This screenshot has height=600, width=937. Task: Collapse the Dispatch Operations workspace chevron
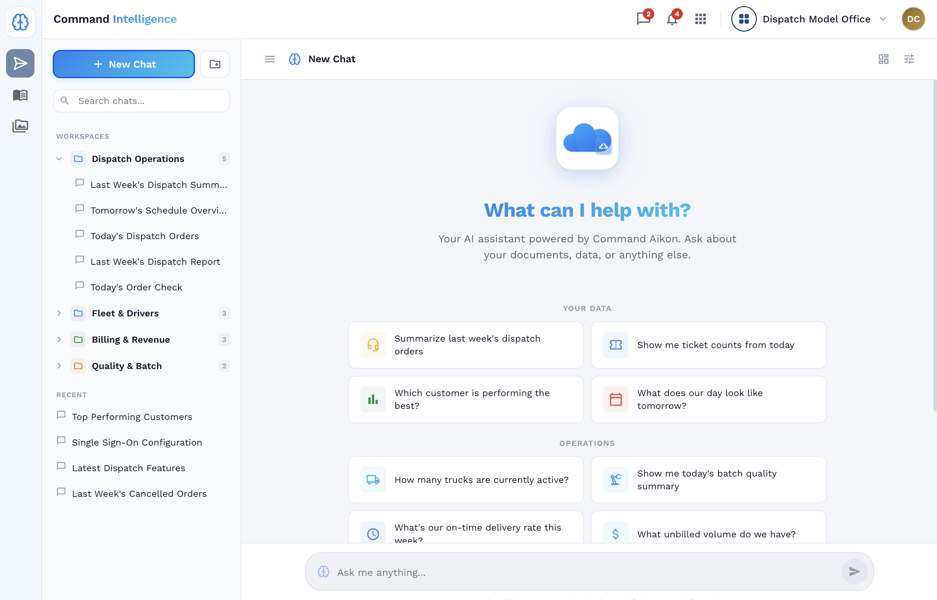(x=59, y=159)
